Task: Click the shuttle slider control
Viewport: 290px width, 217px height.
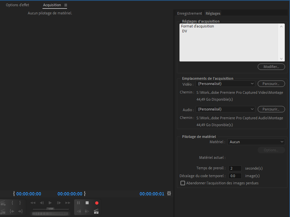Action: [50, 209]
